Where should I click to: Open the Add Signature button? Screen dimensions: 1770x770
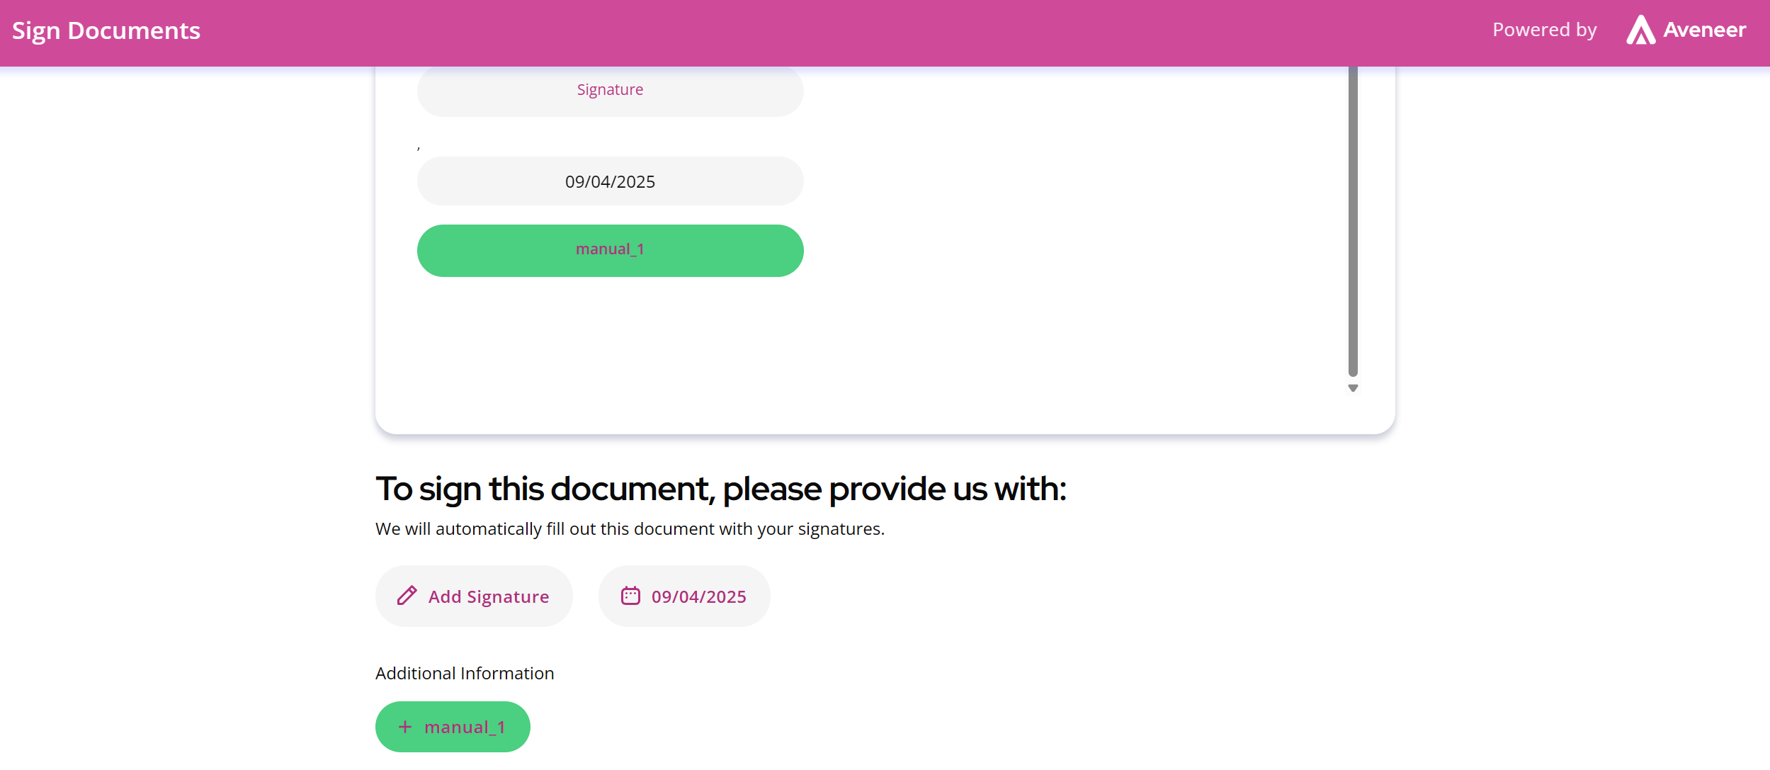[474, 596]
